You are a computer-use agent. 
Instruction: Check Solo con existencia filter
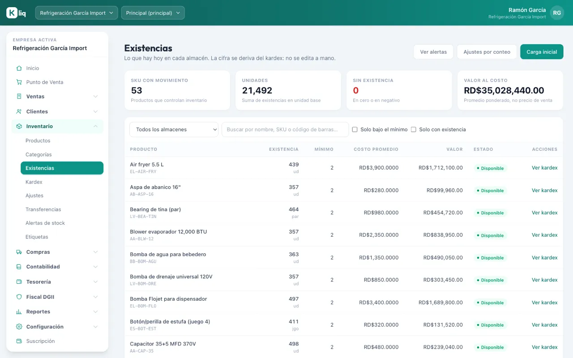coord(414,130)
